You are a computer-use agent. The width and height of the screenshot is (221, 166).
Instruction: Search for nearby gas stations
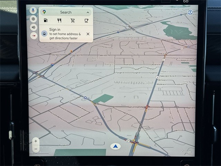click(x=46, y=21)
